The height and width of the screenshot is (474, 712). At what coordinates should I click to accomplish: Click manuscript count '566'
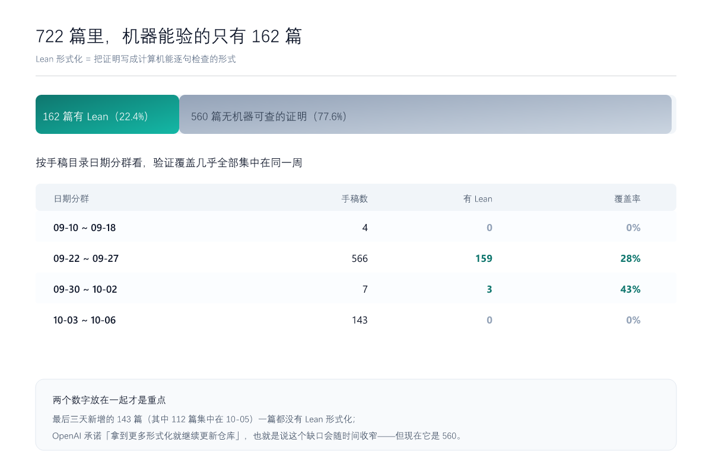coord(360,258)
